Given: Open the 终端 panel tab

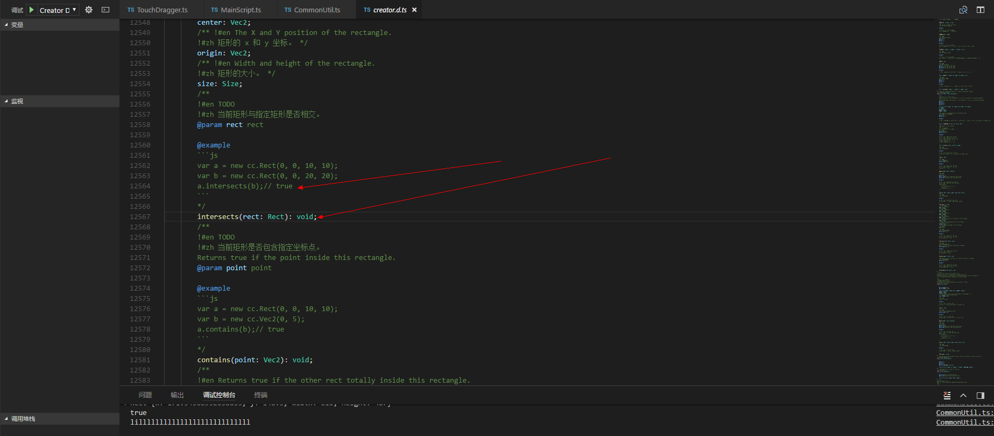Looking at the screenshot, I should click(x=261, y=395).
